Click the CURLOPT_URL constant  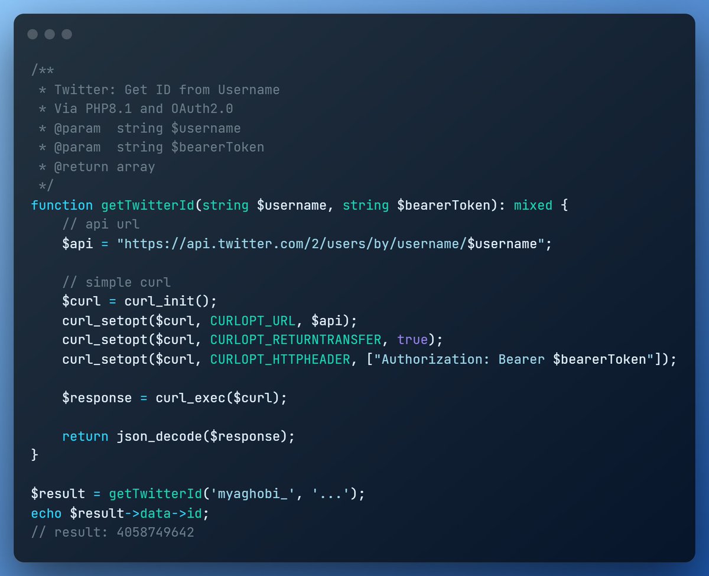pos(253,321)
